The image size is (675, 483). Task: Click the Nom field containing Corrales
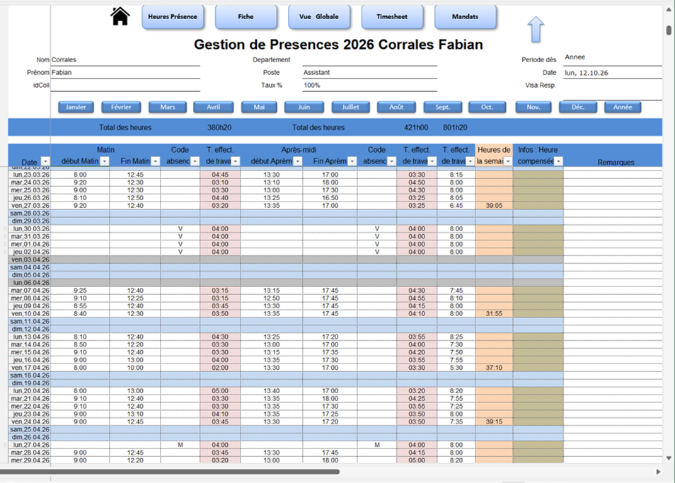tap(125, 60)
